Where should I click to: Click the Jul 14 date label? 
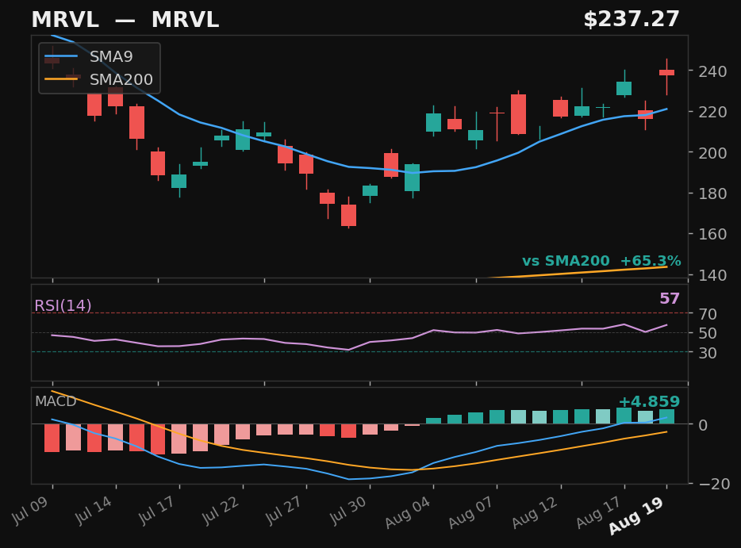point(94,510)
